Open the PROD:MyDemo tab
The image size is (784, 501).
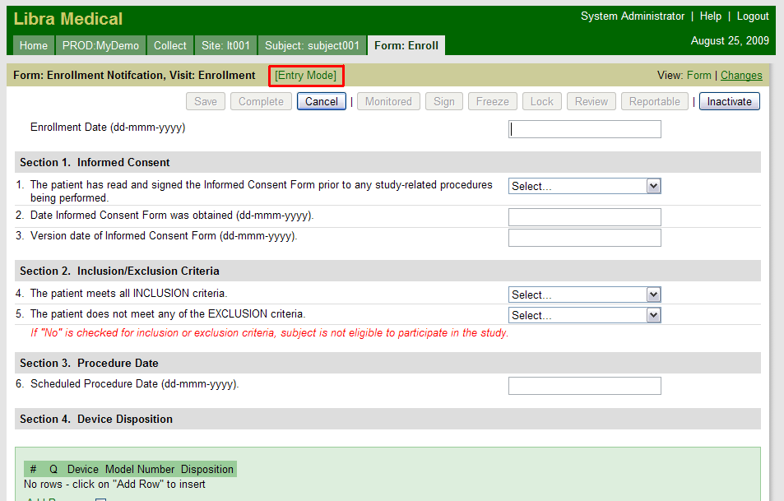coord(101,46)
